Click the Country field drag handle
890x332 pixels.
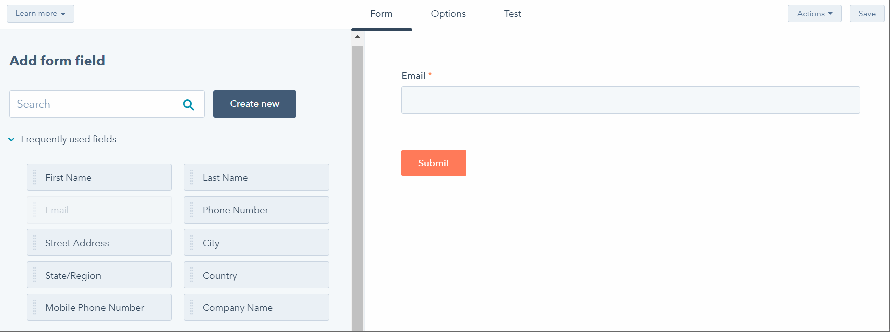click(x=192, y=275)
